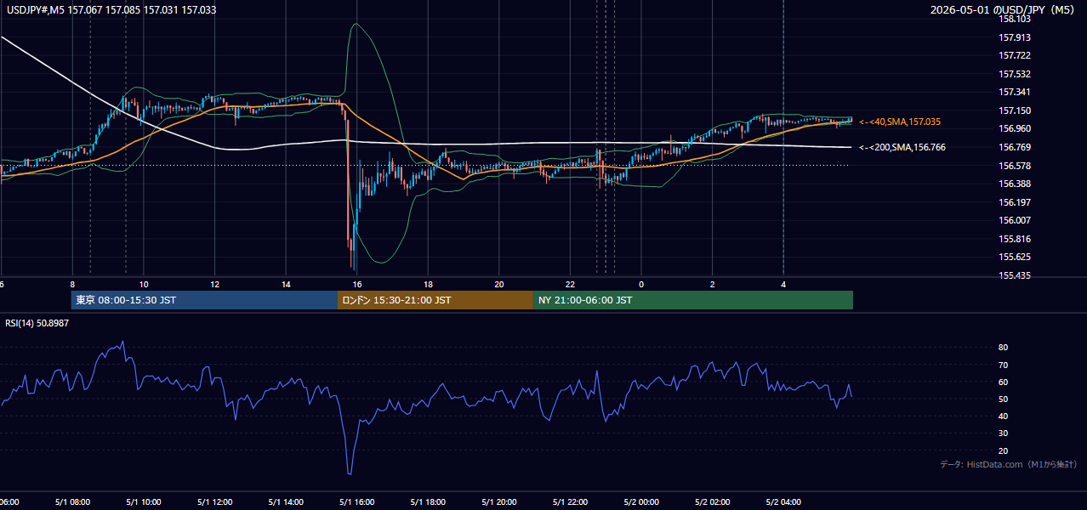Click hour label 16 on price chart axis

357,284
